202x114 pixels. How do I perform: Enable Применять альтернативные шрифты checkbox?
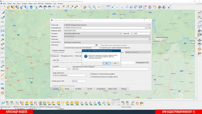pos(91,74)
